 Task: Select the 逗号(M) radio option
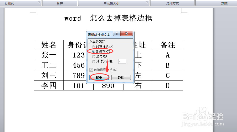point(99,56)
